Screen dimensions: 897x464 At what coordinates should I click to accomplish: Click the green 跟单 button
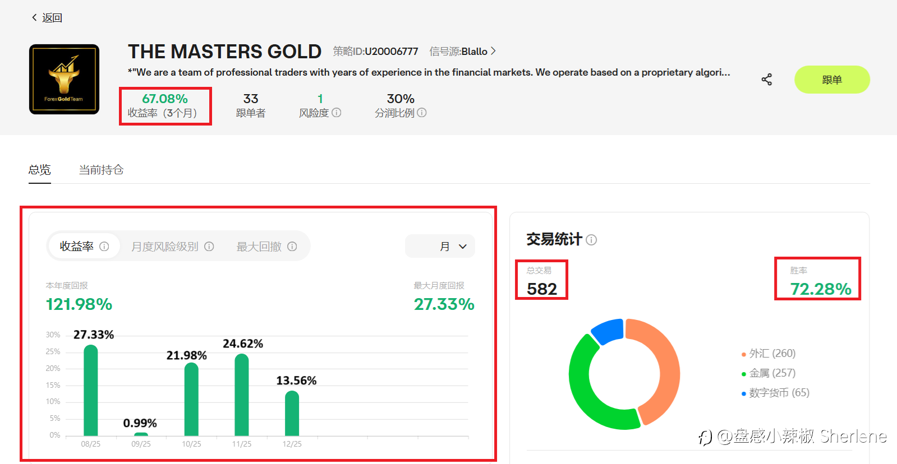tap(832, 80)
